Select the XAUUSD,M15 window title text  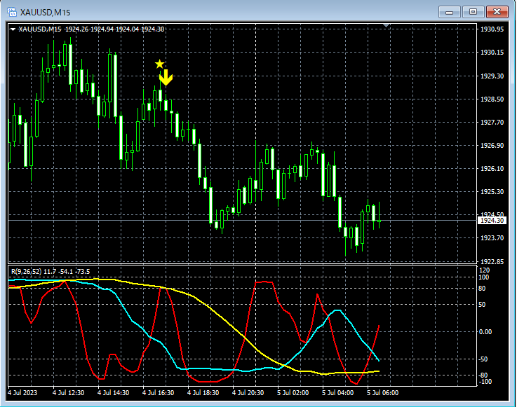pyautogui.click(x=45, y=13)
